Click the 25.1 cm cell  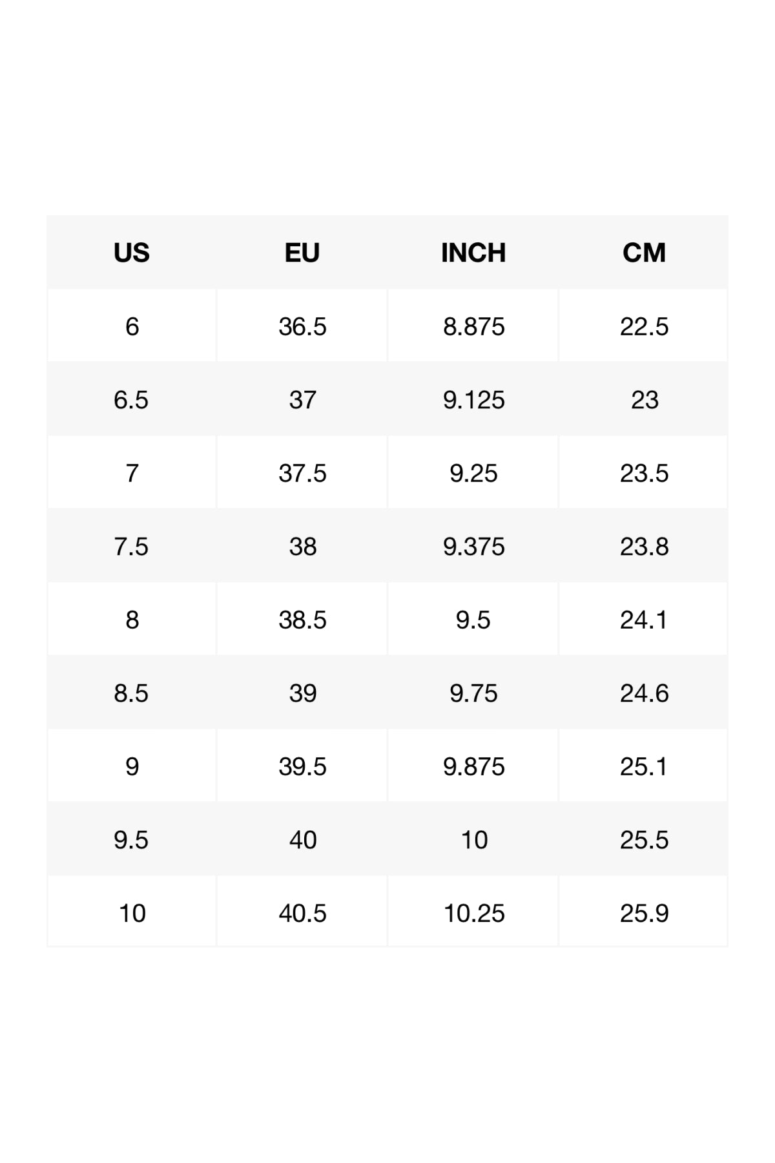pyautogui.click(x=644, y=766)
